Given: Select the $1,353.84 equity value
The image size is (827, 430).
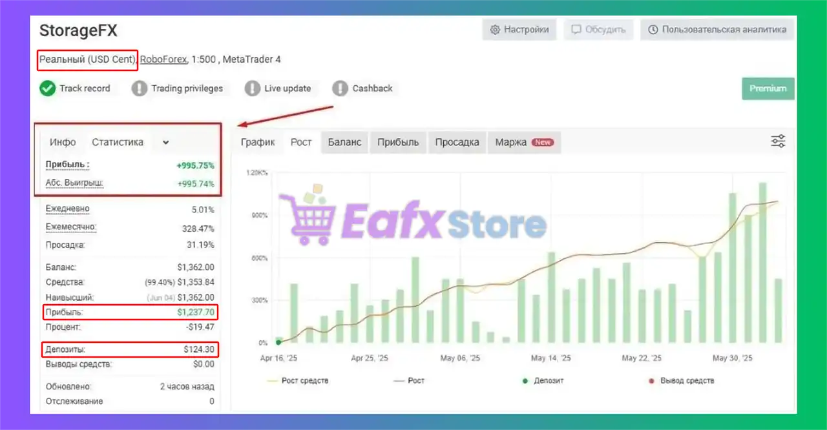Looking at the screenshot, I should pos(196,282).
